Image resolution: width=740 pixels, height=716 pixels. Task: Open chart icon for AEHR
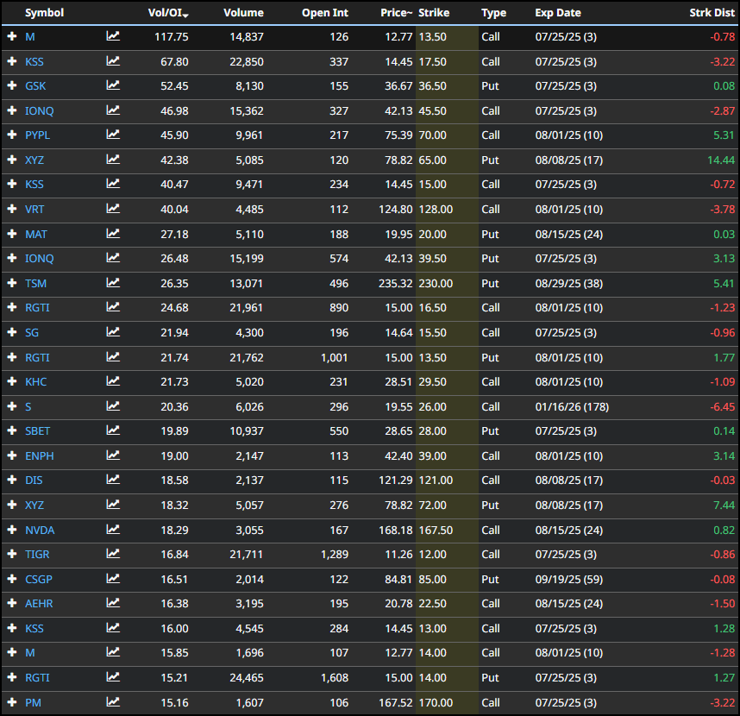(x=113, y=603)
